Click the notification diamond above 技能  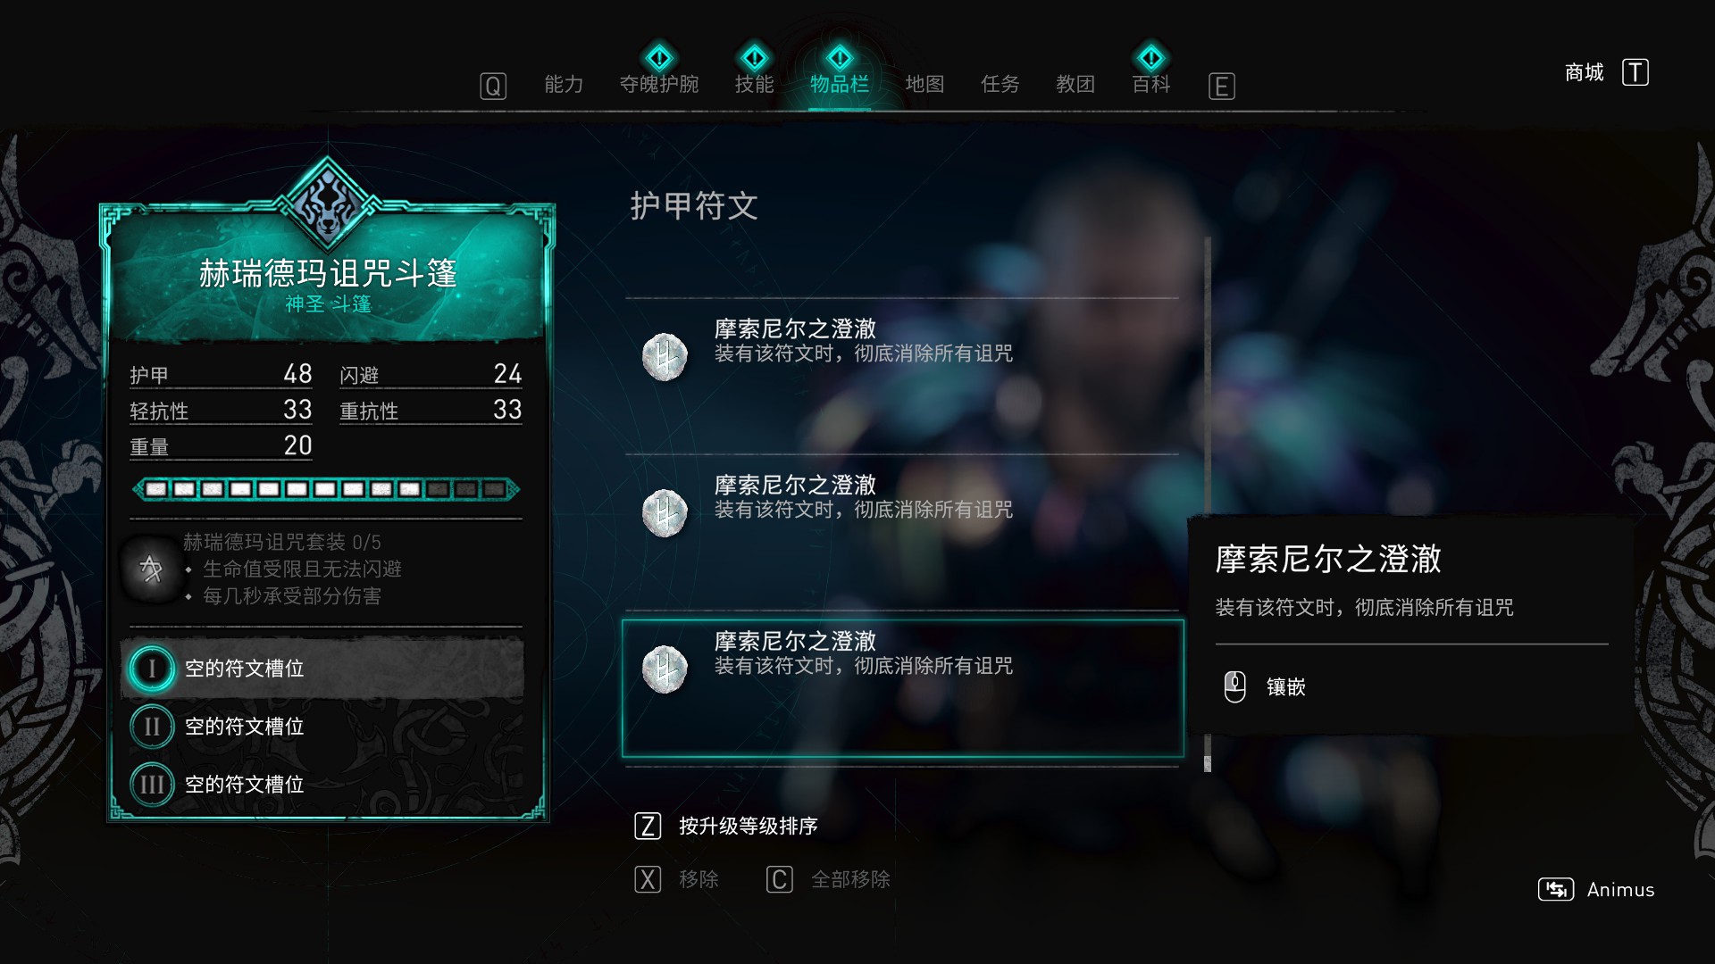pos(754,58)
